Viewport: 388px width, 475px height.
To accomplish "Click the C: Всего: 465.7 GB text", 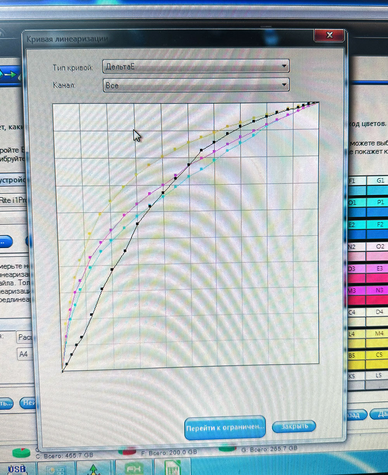I will (x=64, y=454).
